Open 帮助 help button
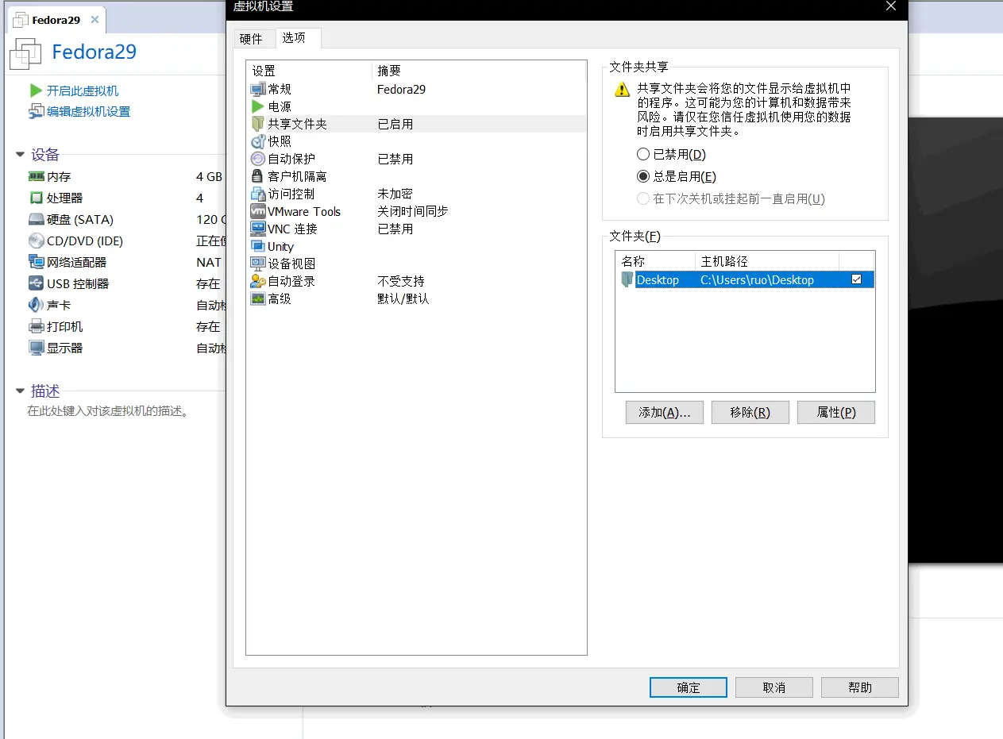The height and width of the screenshot is (739, 1003). tap(860, 687)
